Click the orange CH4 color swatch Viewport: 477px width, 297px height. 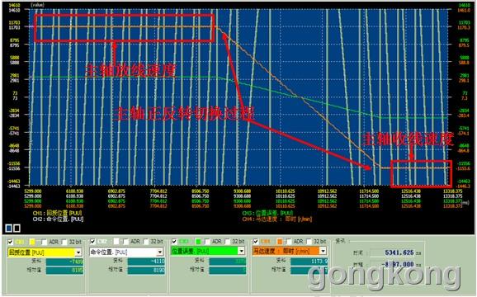[280, 242]
